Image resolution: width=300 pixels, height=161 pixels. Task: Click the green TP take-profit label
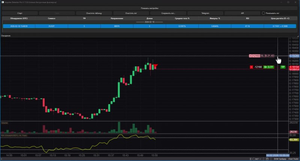(x=283, y=67)
